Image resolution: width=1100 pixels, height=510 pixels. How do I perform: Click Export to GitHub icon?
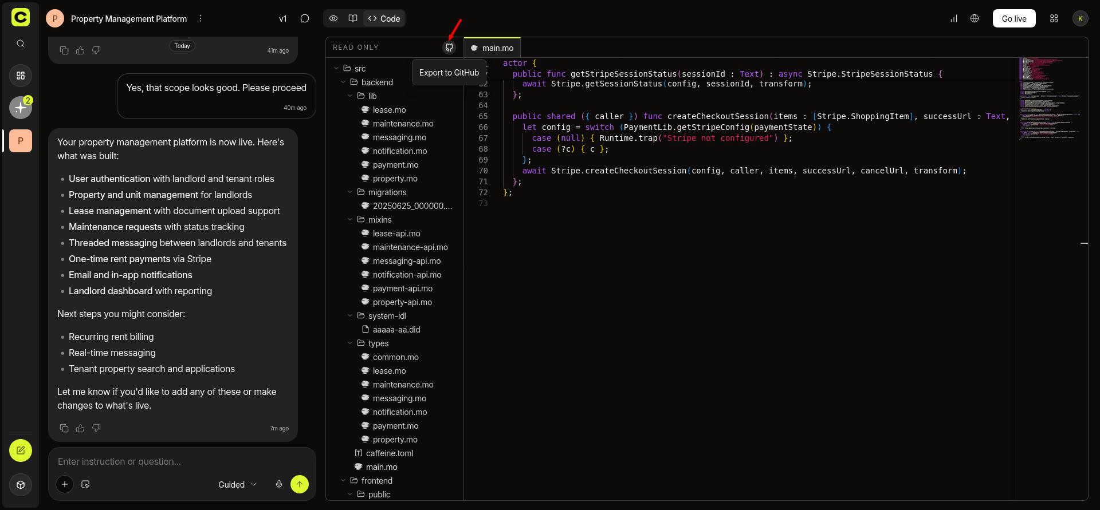[x=450, y=48]
